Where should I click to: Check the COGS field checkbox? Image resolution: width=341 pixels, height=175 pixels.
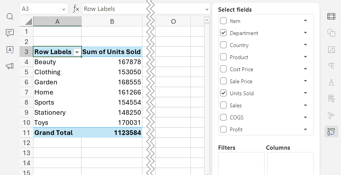(223, 117)
